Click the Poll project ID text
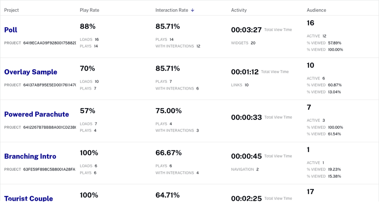Viewport: 379px width, 202px height. point(49,43)
